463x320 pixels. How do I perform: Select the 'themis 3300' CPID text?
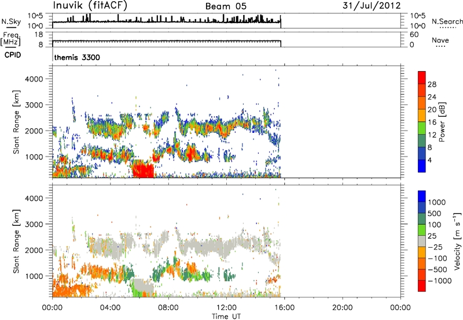point(77,57)
